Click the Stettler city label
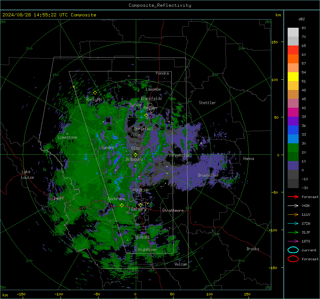 207,103
